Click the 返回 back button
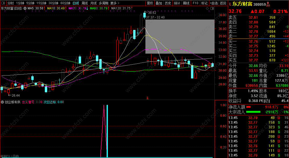Viewport: 289px width, 158px height. (223, 3)
